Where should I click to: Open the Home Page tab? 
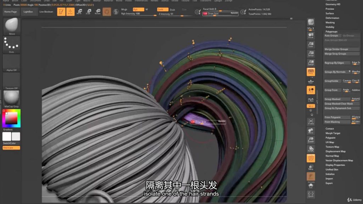pos(11,12)
